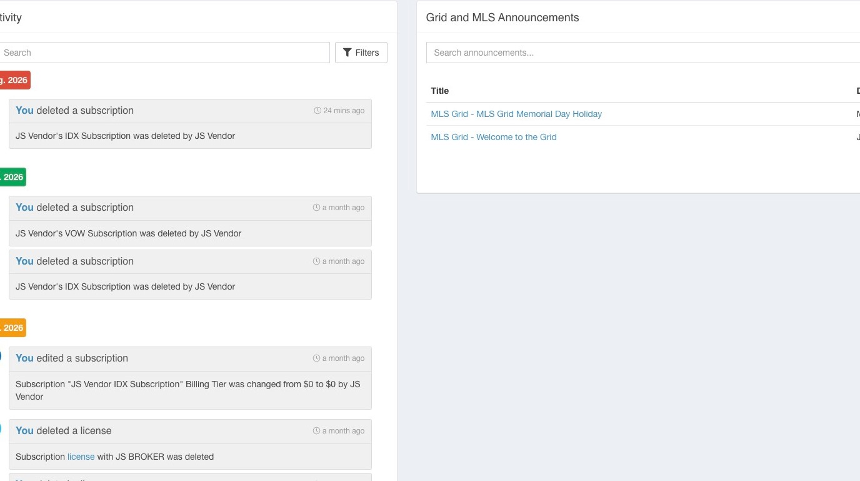Click the clock icon beside 24 mins ago
Image resolution: width=860 pixels, height=481 pixels.
[317, 111]
